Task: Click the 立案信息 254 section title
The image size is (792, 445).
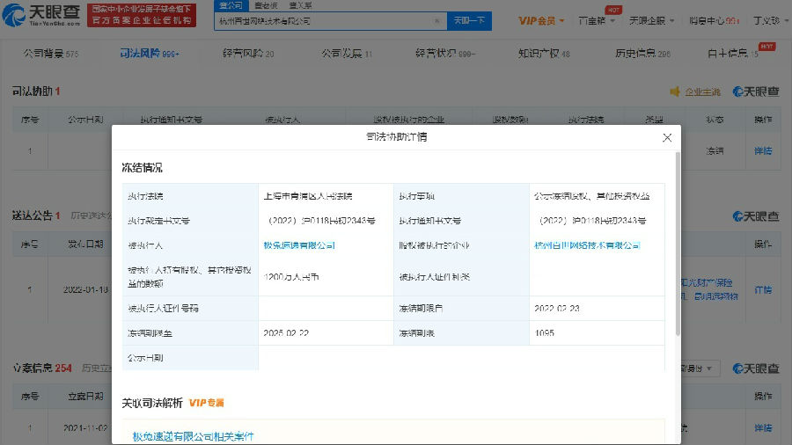Action: (42, 368)
